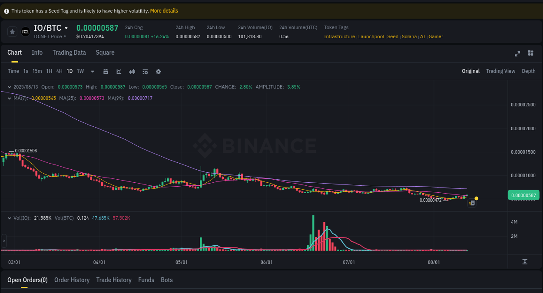543x293 pixels.
Task: Select the line chart style icon
Action: click(119, 71)
